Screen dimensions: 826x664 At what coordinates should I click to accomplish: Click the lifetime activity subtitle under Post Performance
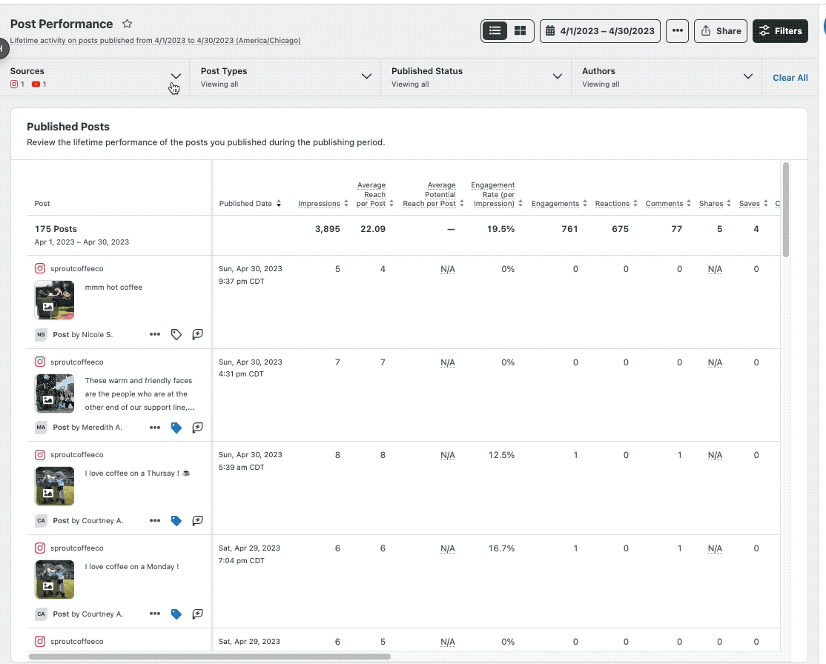coord(156,41)
